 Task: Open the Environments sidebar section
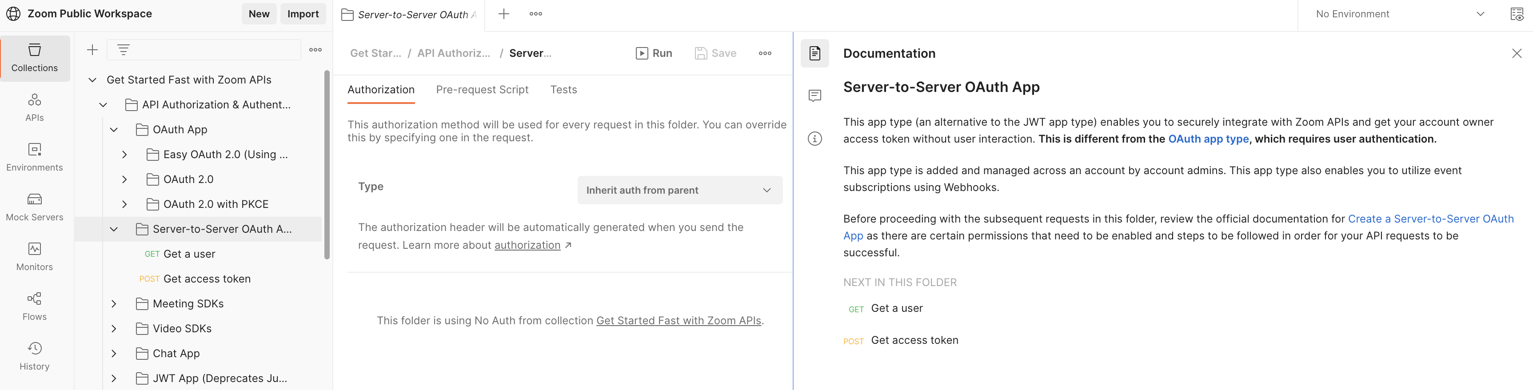click(x=35, y=157)
